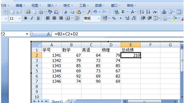Apply yellow fill color bucket

click(174, 18)
